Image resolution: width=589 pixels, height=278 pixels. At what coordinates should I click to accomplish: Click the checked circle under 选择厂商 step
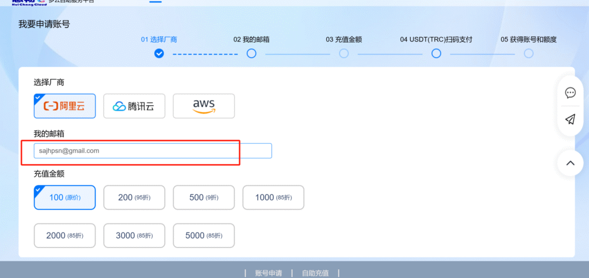(159, 54)
